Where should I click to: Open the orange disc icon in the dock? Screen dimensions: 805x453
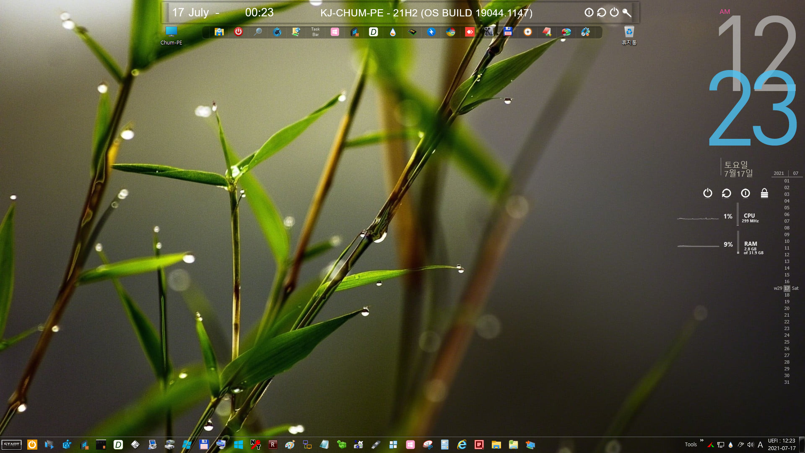point(528,32)
